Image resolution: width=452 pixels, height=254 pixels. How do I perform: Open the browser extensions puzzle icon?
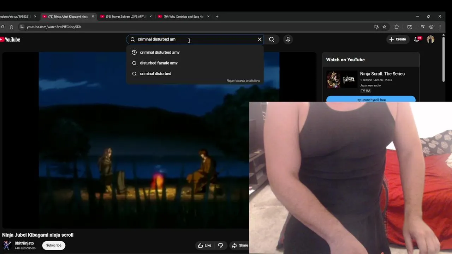397,27
